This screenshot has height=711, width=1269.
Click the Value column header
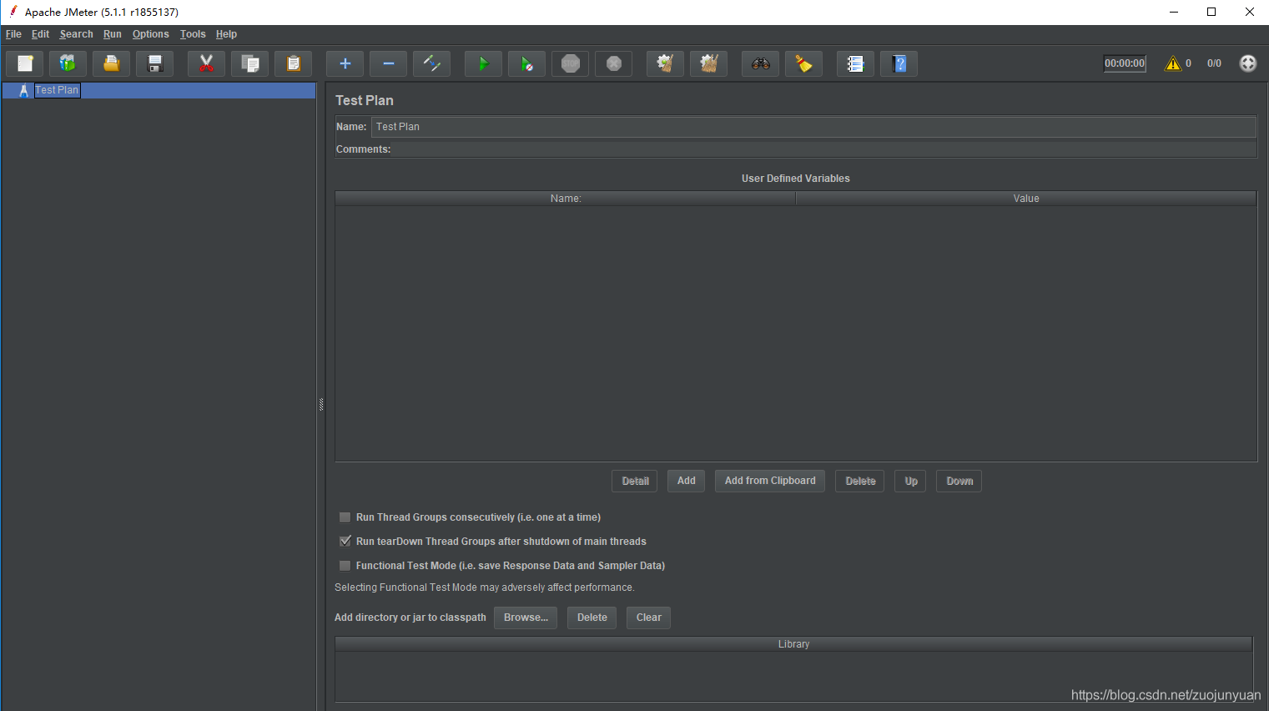point(1026,199)
